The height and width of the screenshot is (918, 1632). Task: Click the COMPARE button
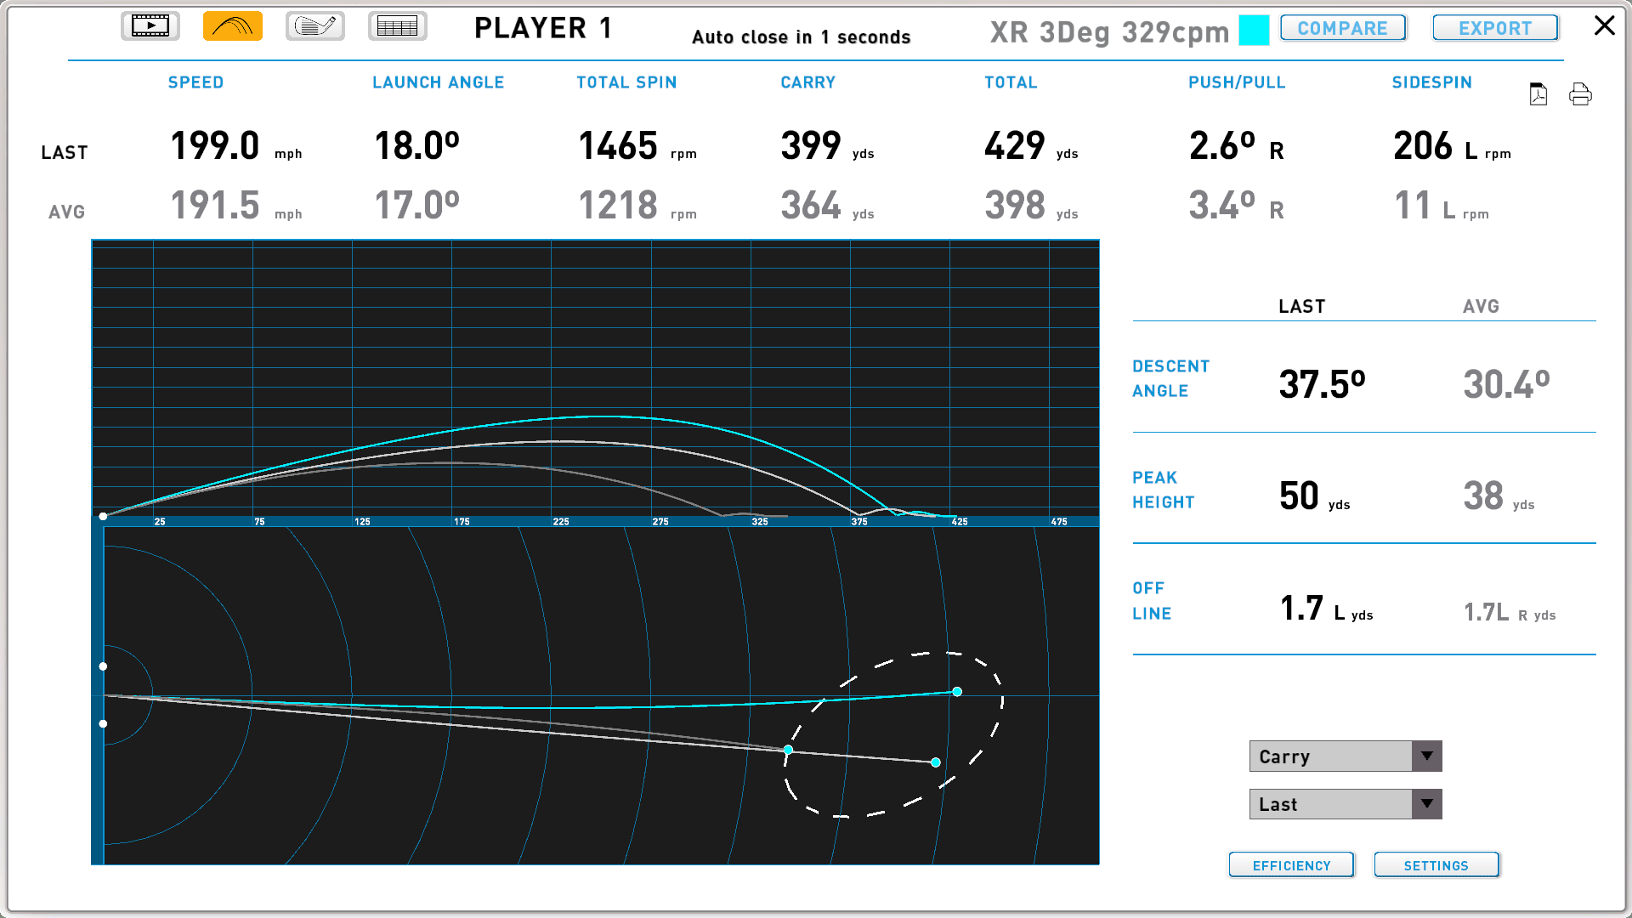coord(1341,28)
